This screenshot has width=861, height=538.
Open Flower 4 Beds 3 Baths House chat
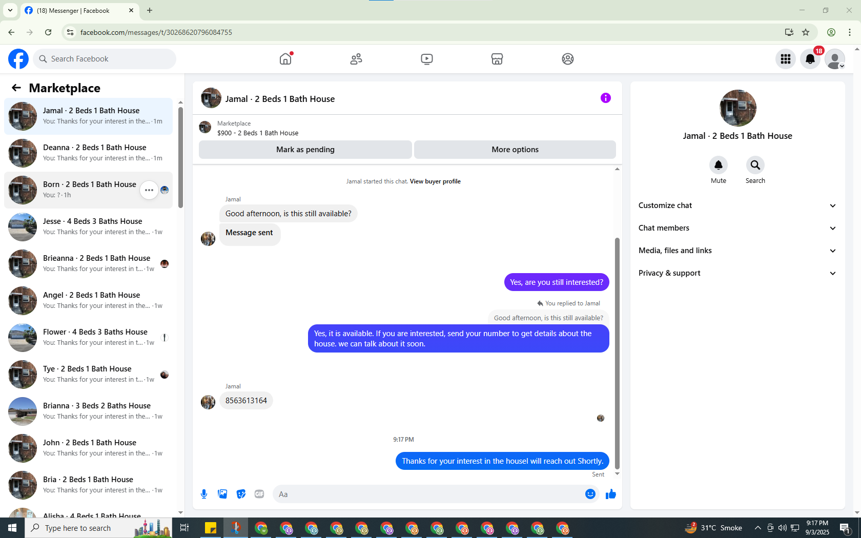[88, 338]
